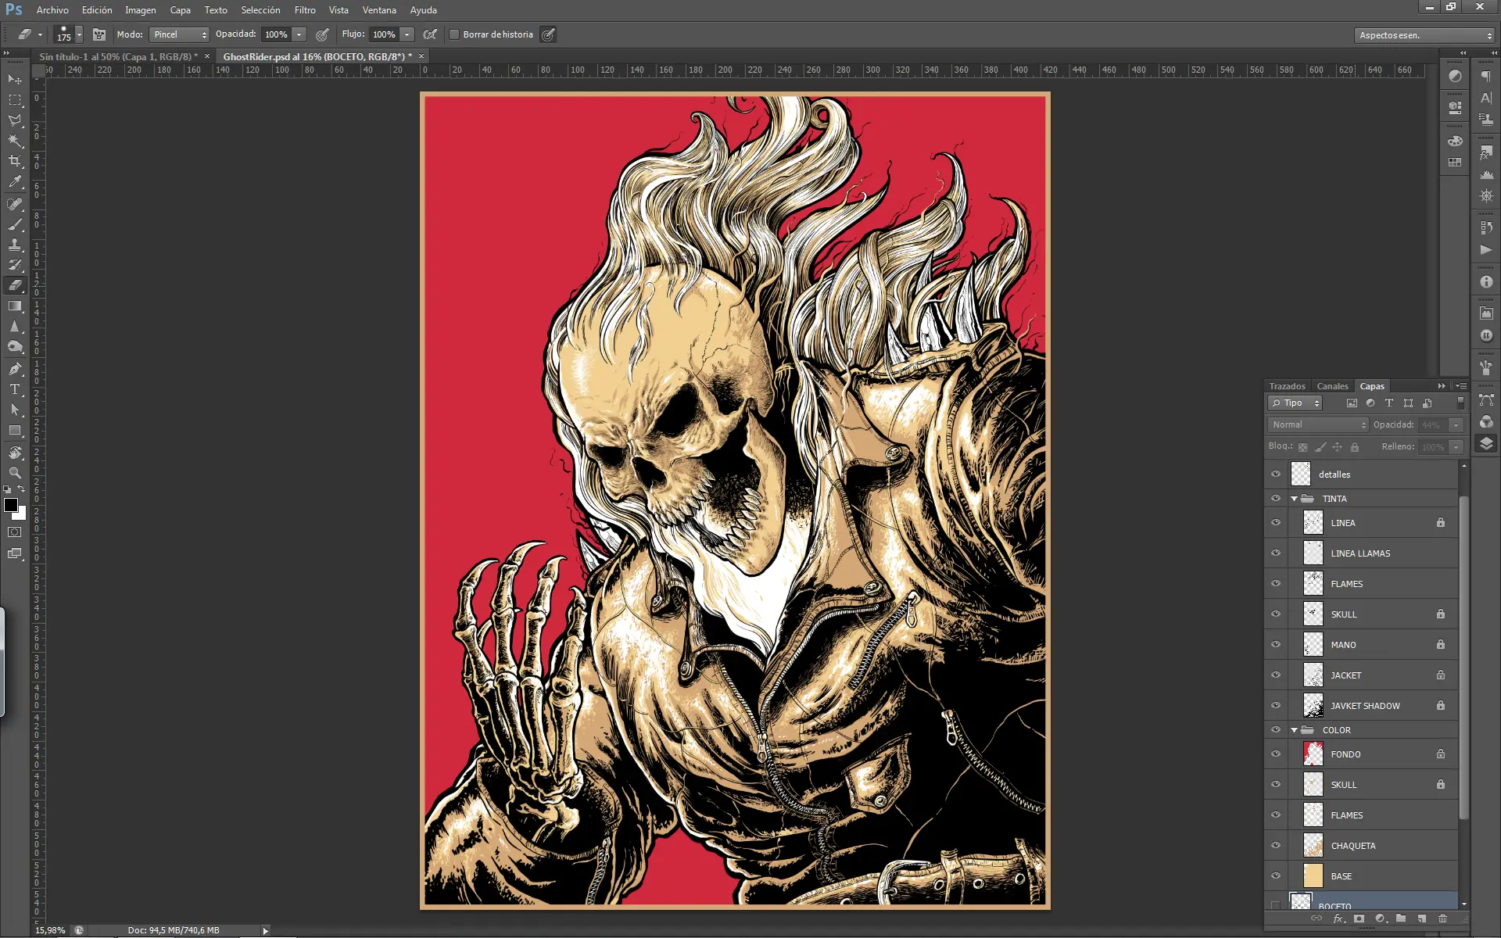Switch to Sin título-1 document tab
The image size is (1501, 938).
118,56
